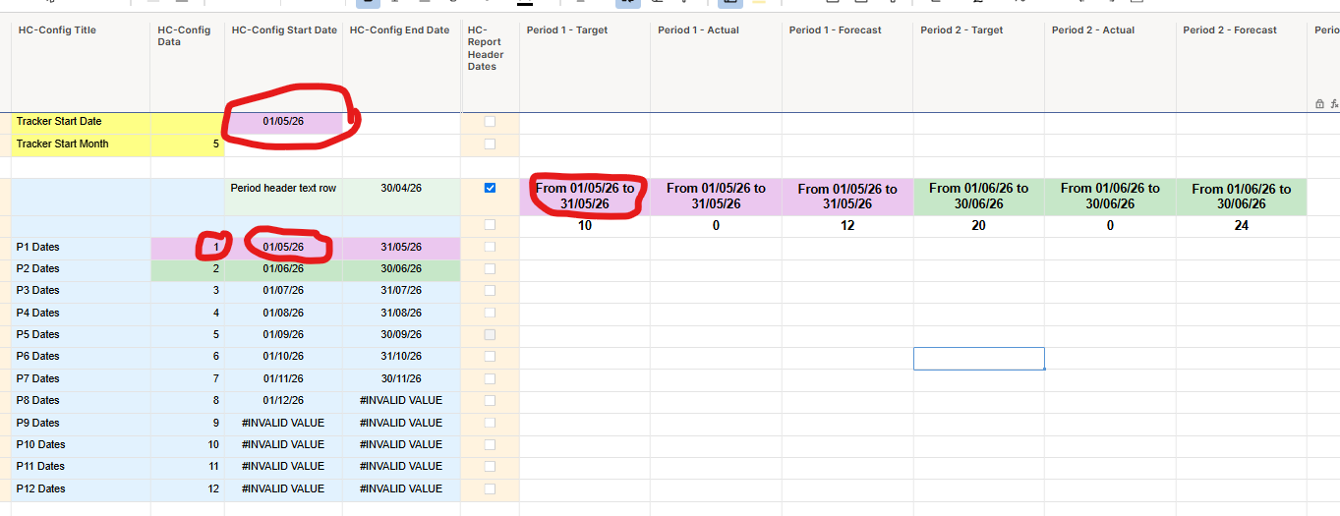Viewport: 1340px width, 516px height.
Task: Click the blue-outlined active cell under Period 2 - Target
Action: click(x=979, y=358)
